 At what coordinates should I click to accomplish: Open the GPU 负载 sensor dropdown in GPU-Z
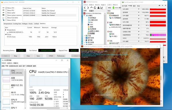(139, 22)
